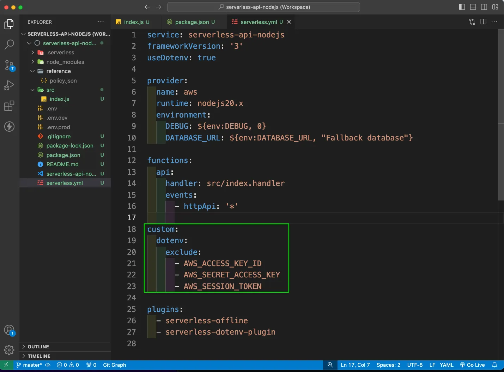Open the Extensions view icon
This screenshot has height=372, width=504.
9,106
